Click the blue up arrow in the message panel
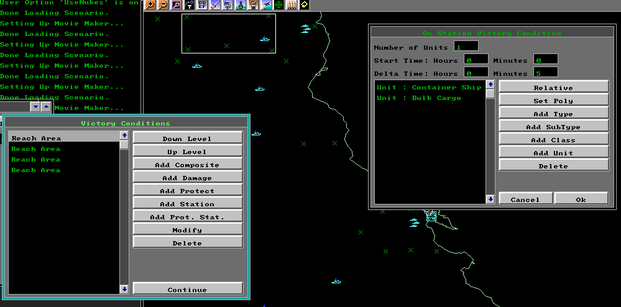 [46, 106]
